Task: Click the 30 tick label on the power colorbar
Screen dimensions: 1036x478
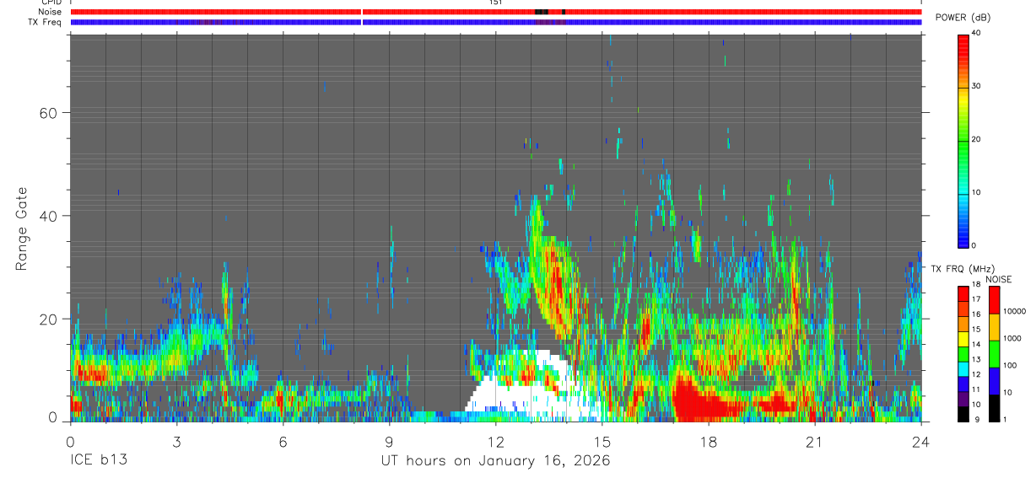Action: [976, 86]
